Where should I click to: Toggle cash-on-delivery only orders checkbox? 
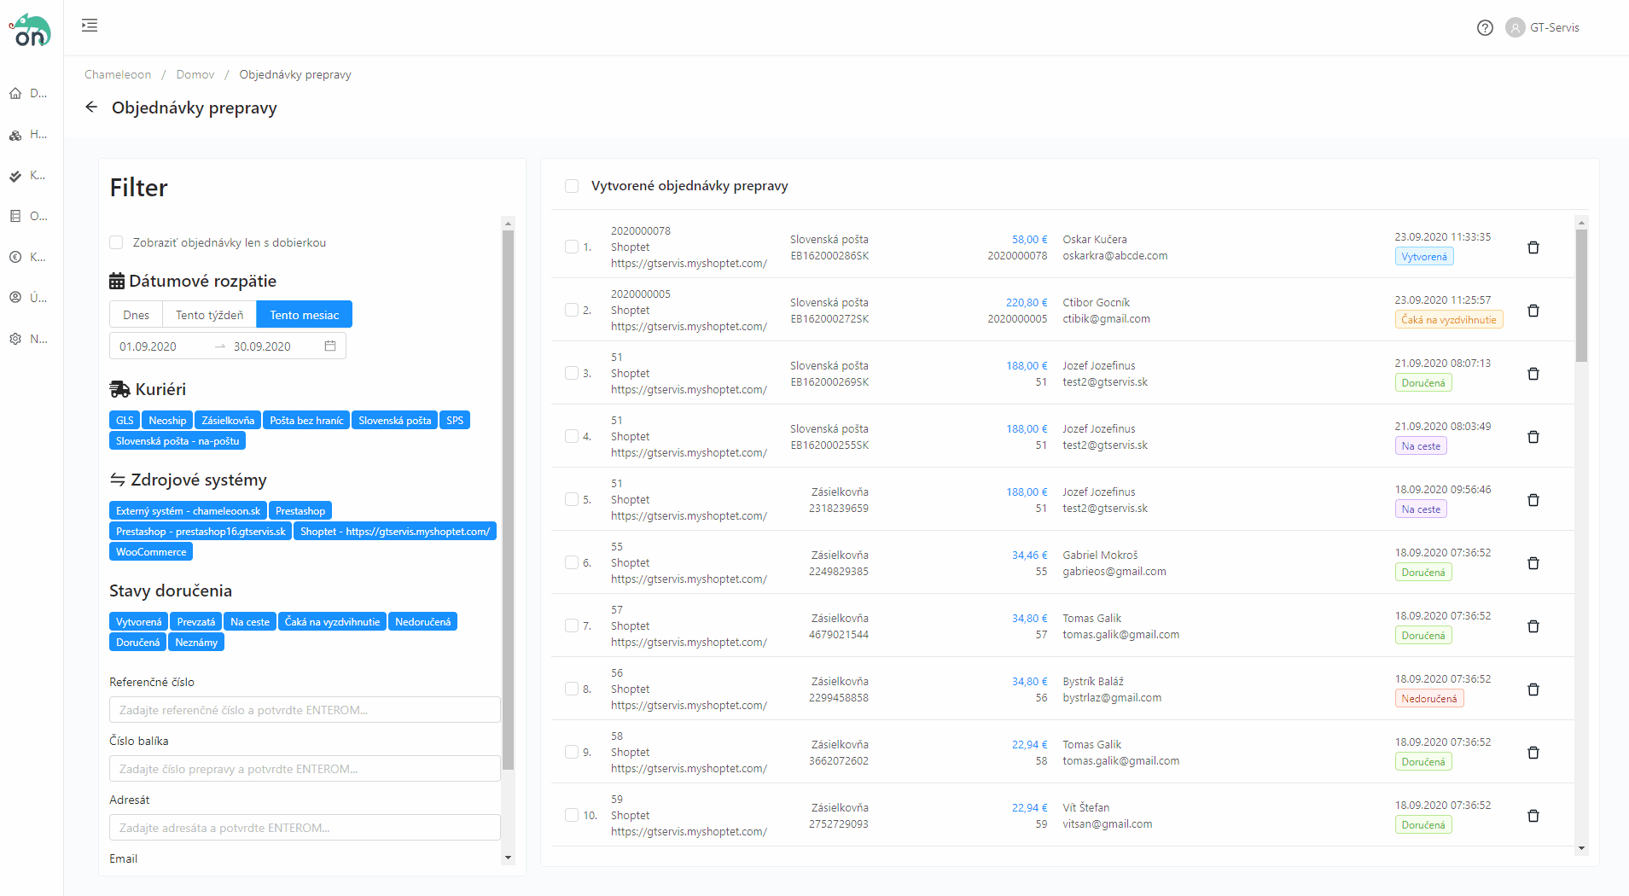[x=116, y=242]
